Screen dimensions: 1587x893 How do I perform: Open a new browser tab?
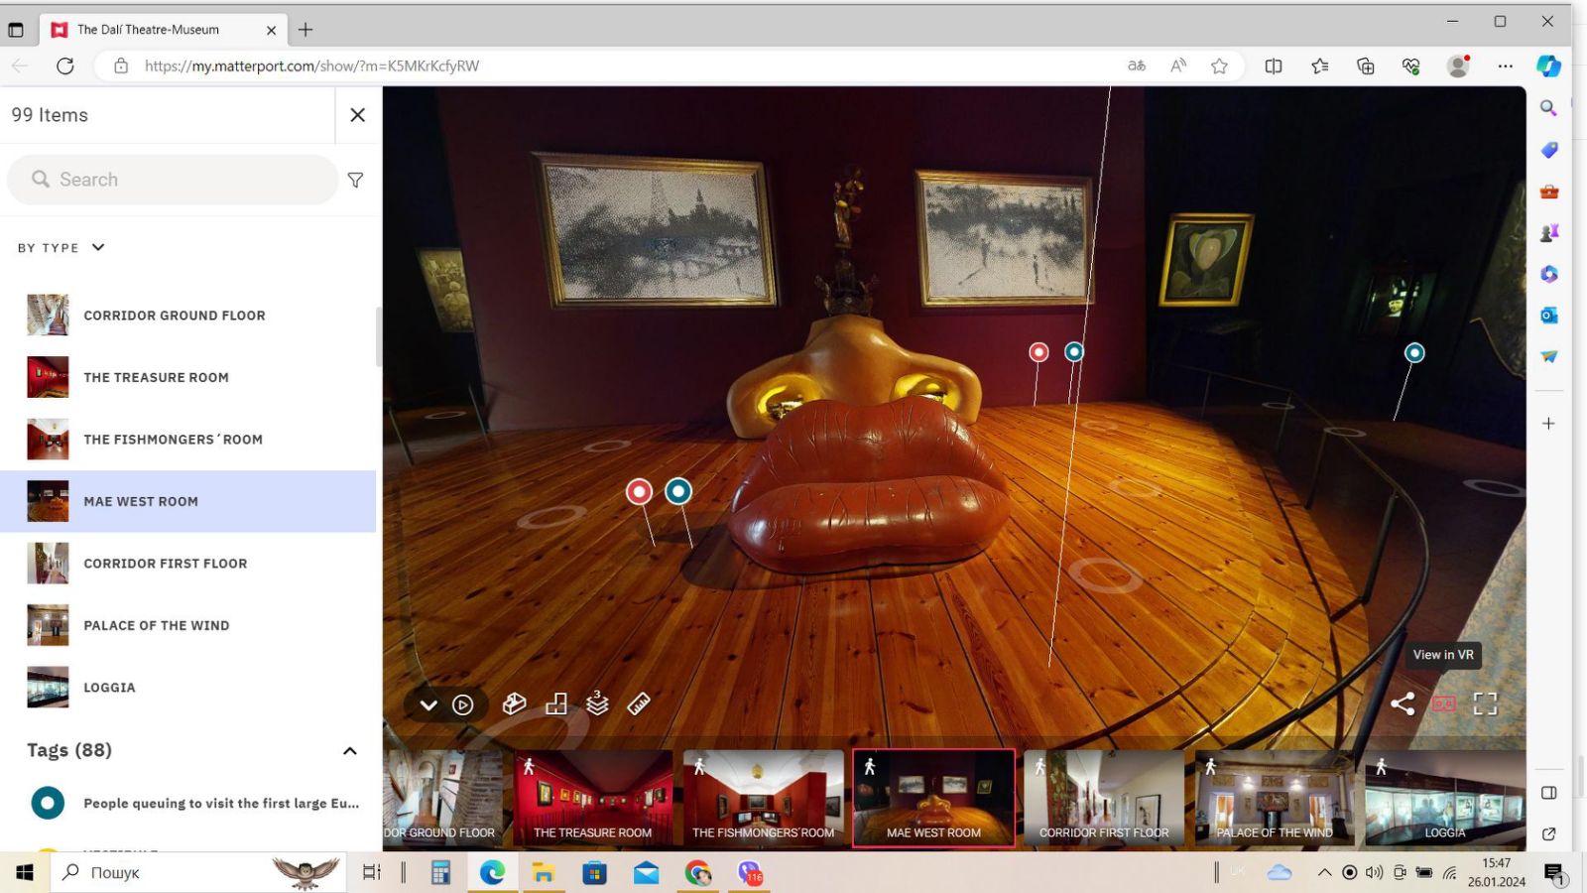click(x=305, y=30)
